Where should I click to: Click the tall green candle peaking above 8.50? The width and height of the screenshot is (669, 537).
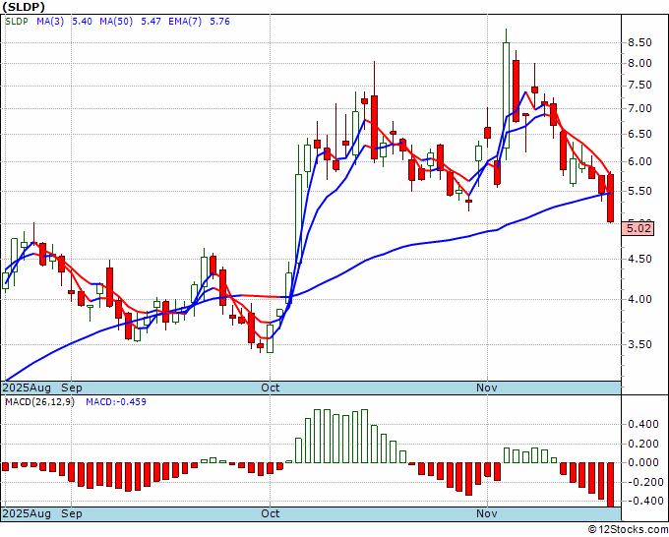click(x=506, y=94)
